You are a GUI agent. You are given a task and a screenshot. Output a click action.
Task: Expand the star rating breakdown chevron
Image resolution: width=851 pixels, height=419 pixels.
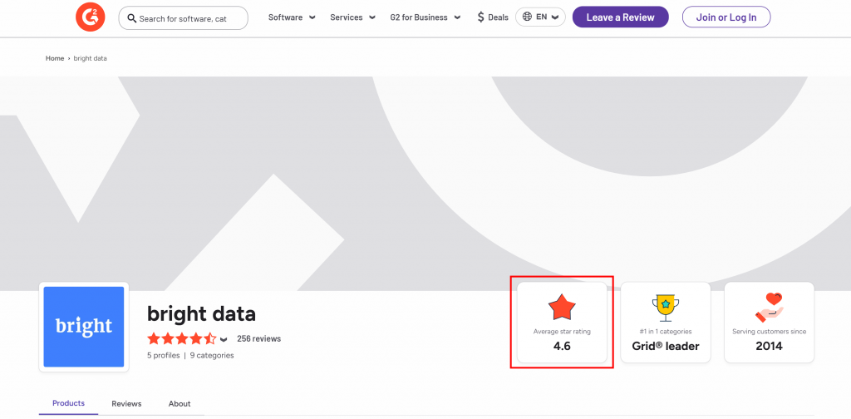(x=224, y=340)
